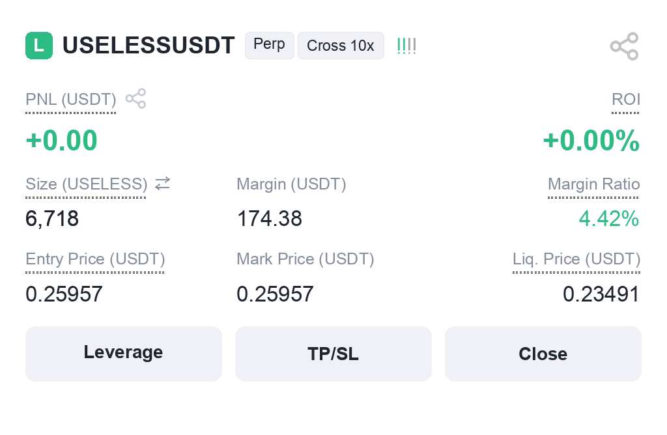Show the PNL (USDT) label tooltip
This screenshot has width=667, height=435.
click(x=70, y=100)
